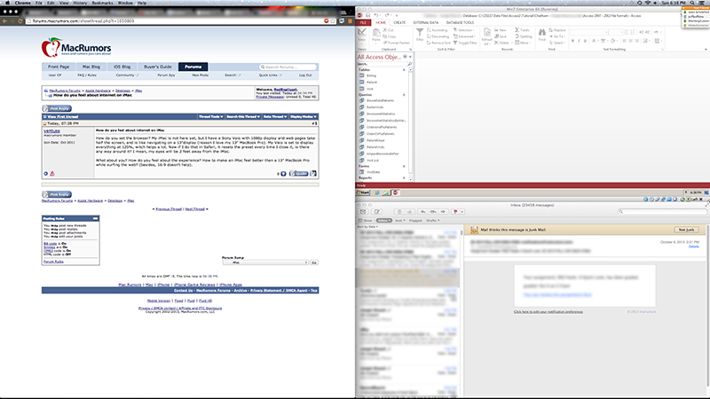The width and height of the screenshot is (710, 399).
Task: Toggle Italic in Access Text Formatting
Action: point(579,41)
